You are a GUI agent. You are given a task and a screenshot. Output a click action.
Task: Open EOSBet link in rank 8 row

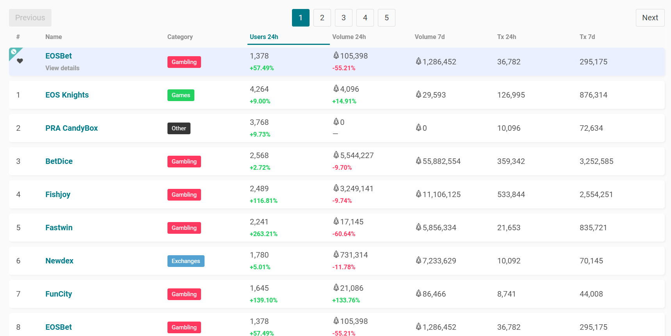click(x=59, y=327)
